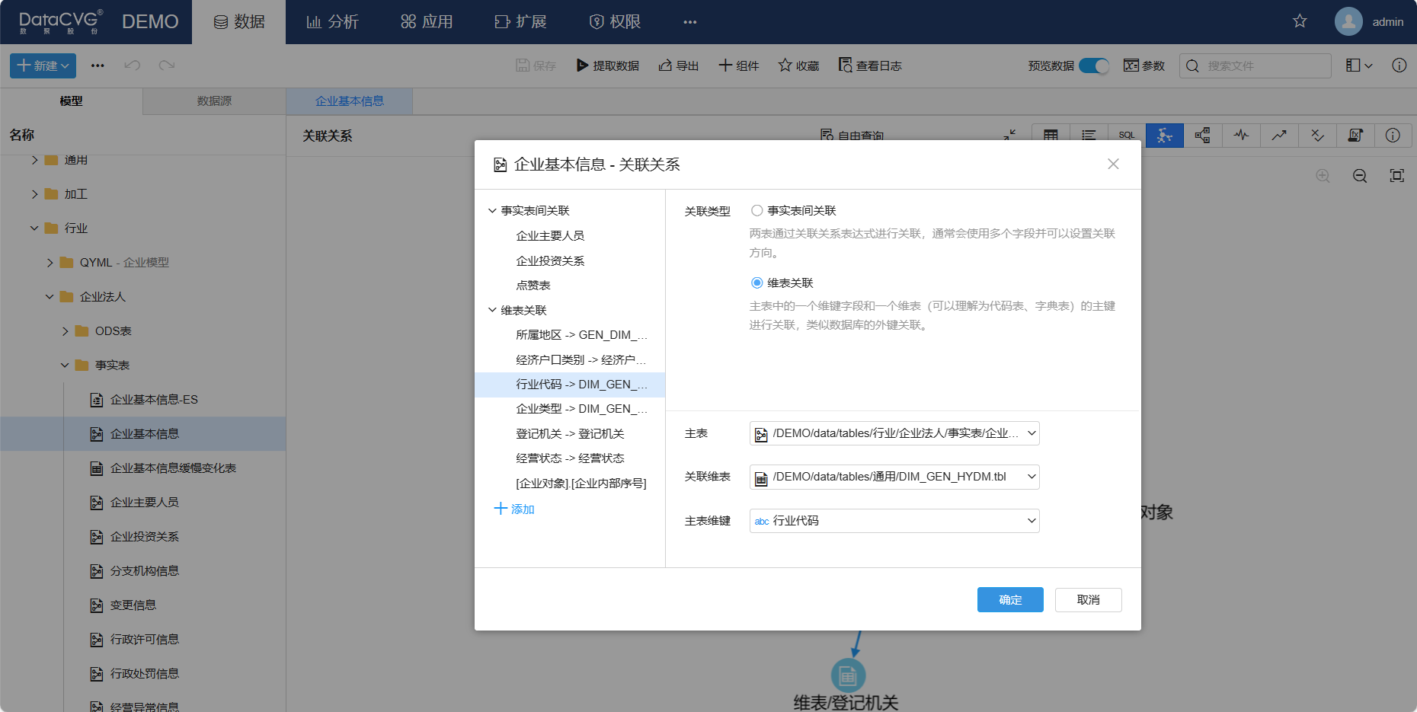The height and width of the screenshot is (712, 1417).
Task: Open the trend line chart icon
Action: click(x=1279, y=136)
